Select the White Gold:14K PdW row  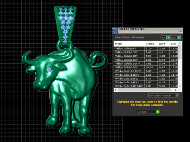pyautogui.click(x=146, y=86)
